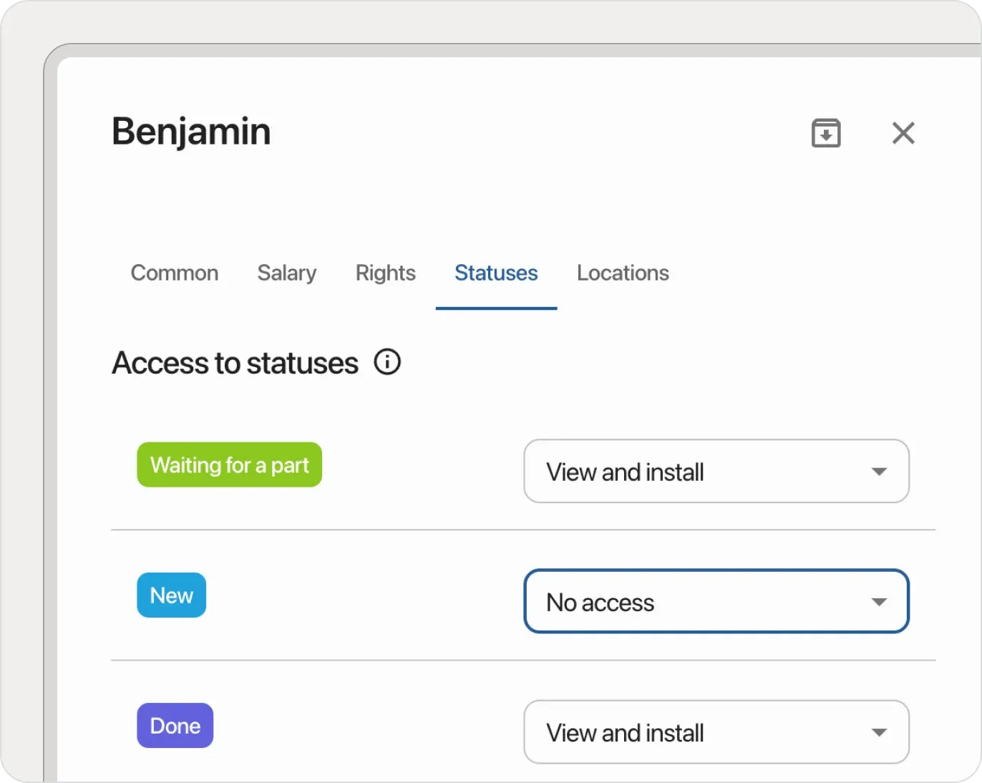Click the chevron on the Done status selector
Image resolution: width=982 pixels, height=783 pixels.
coord(879,732)
